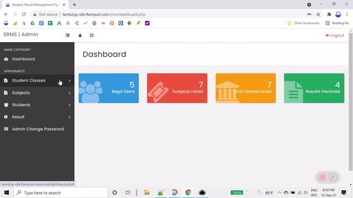The image size is (353, 198).
Task: Click the Not secure warning indicator
Action: pyautogui.click(x=45, y=14)
